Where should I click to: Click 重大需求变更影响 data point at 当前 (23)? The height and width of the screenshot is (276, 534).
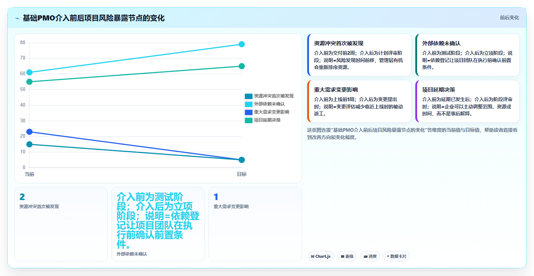(x=30, y=132)
